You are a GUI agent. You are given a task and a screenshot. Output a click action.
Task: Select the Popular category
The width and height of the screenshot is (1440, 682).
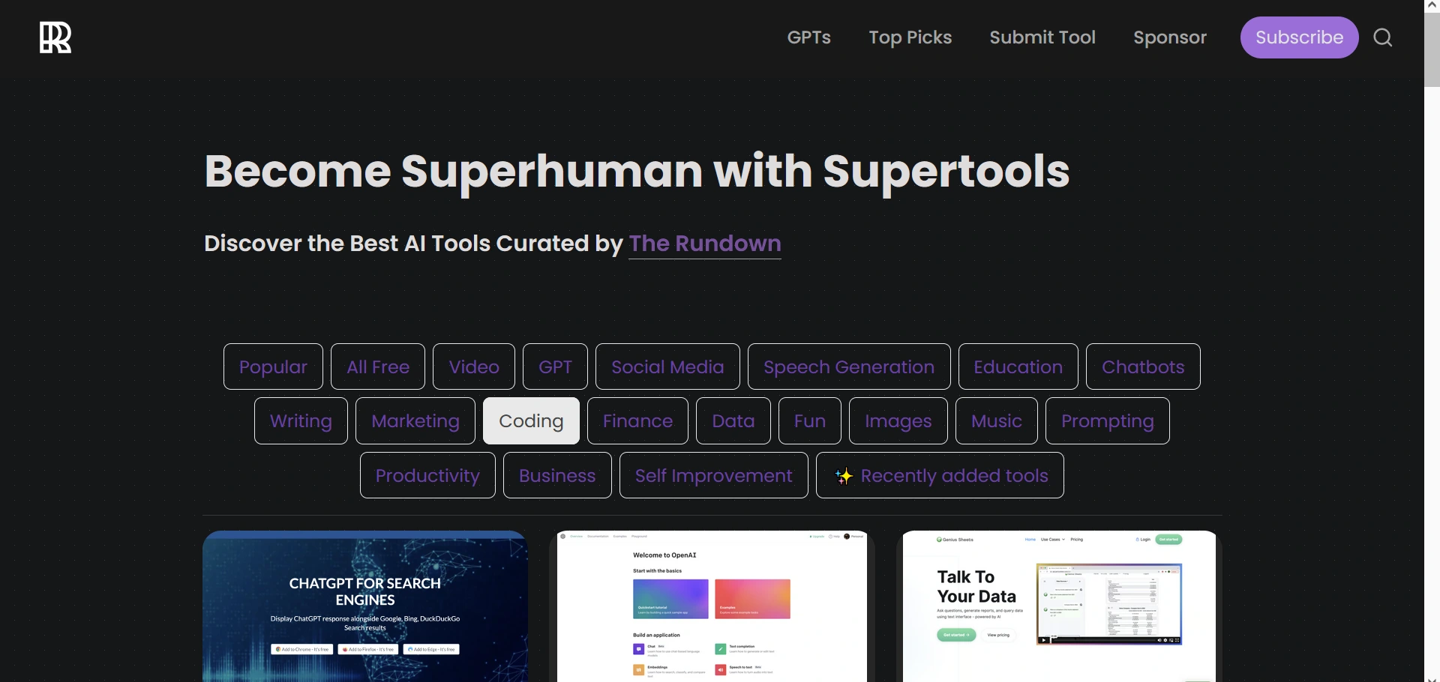click(x=273, y=366)
